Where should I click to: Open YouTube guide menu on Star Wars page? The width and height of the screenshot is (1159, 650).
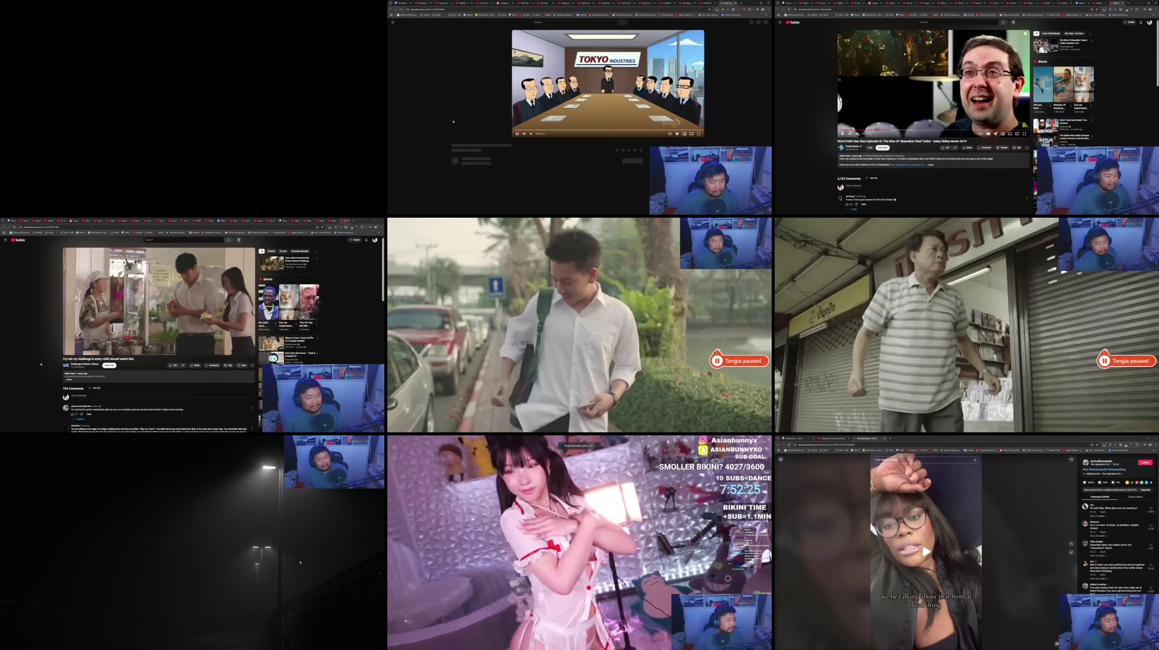tap(779, 22)
